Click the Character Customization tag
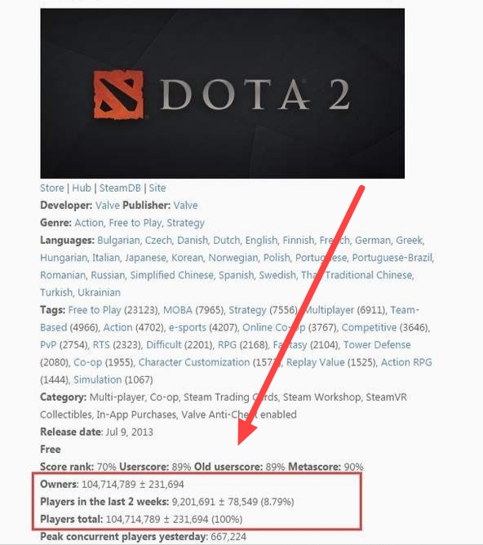Screen dimensions: 483x545 coord(194,361)
